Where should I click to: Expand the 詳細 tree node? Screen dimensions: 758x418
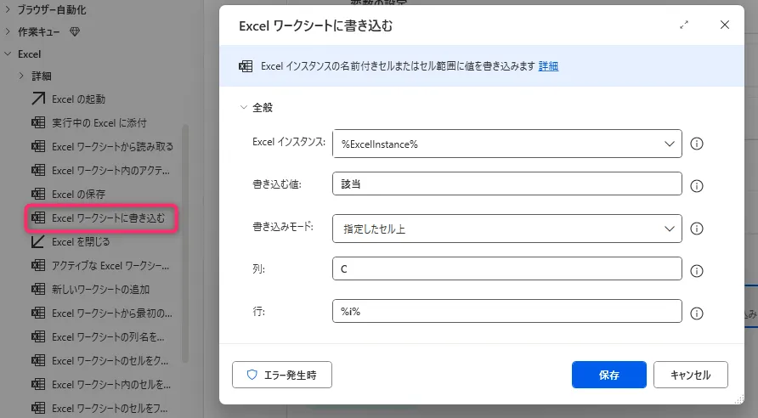pyautogui.click(x=22, y=76)
